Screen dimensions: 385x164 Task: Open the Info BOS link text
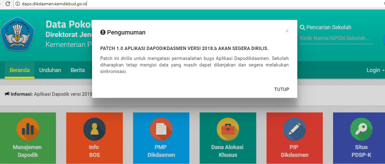point(94,151)
